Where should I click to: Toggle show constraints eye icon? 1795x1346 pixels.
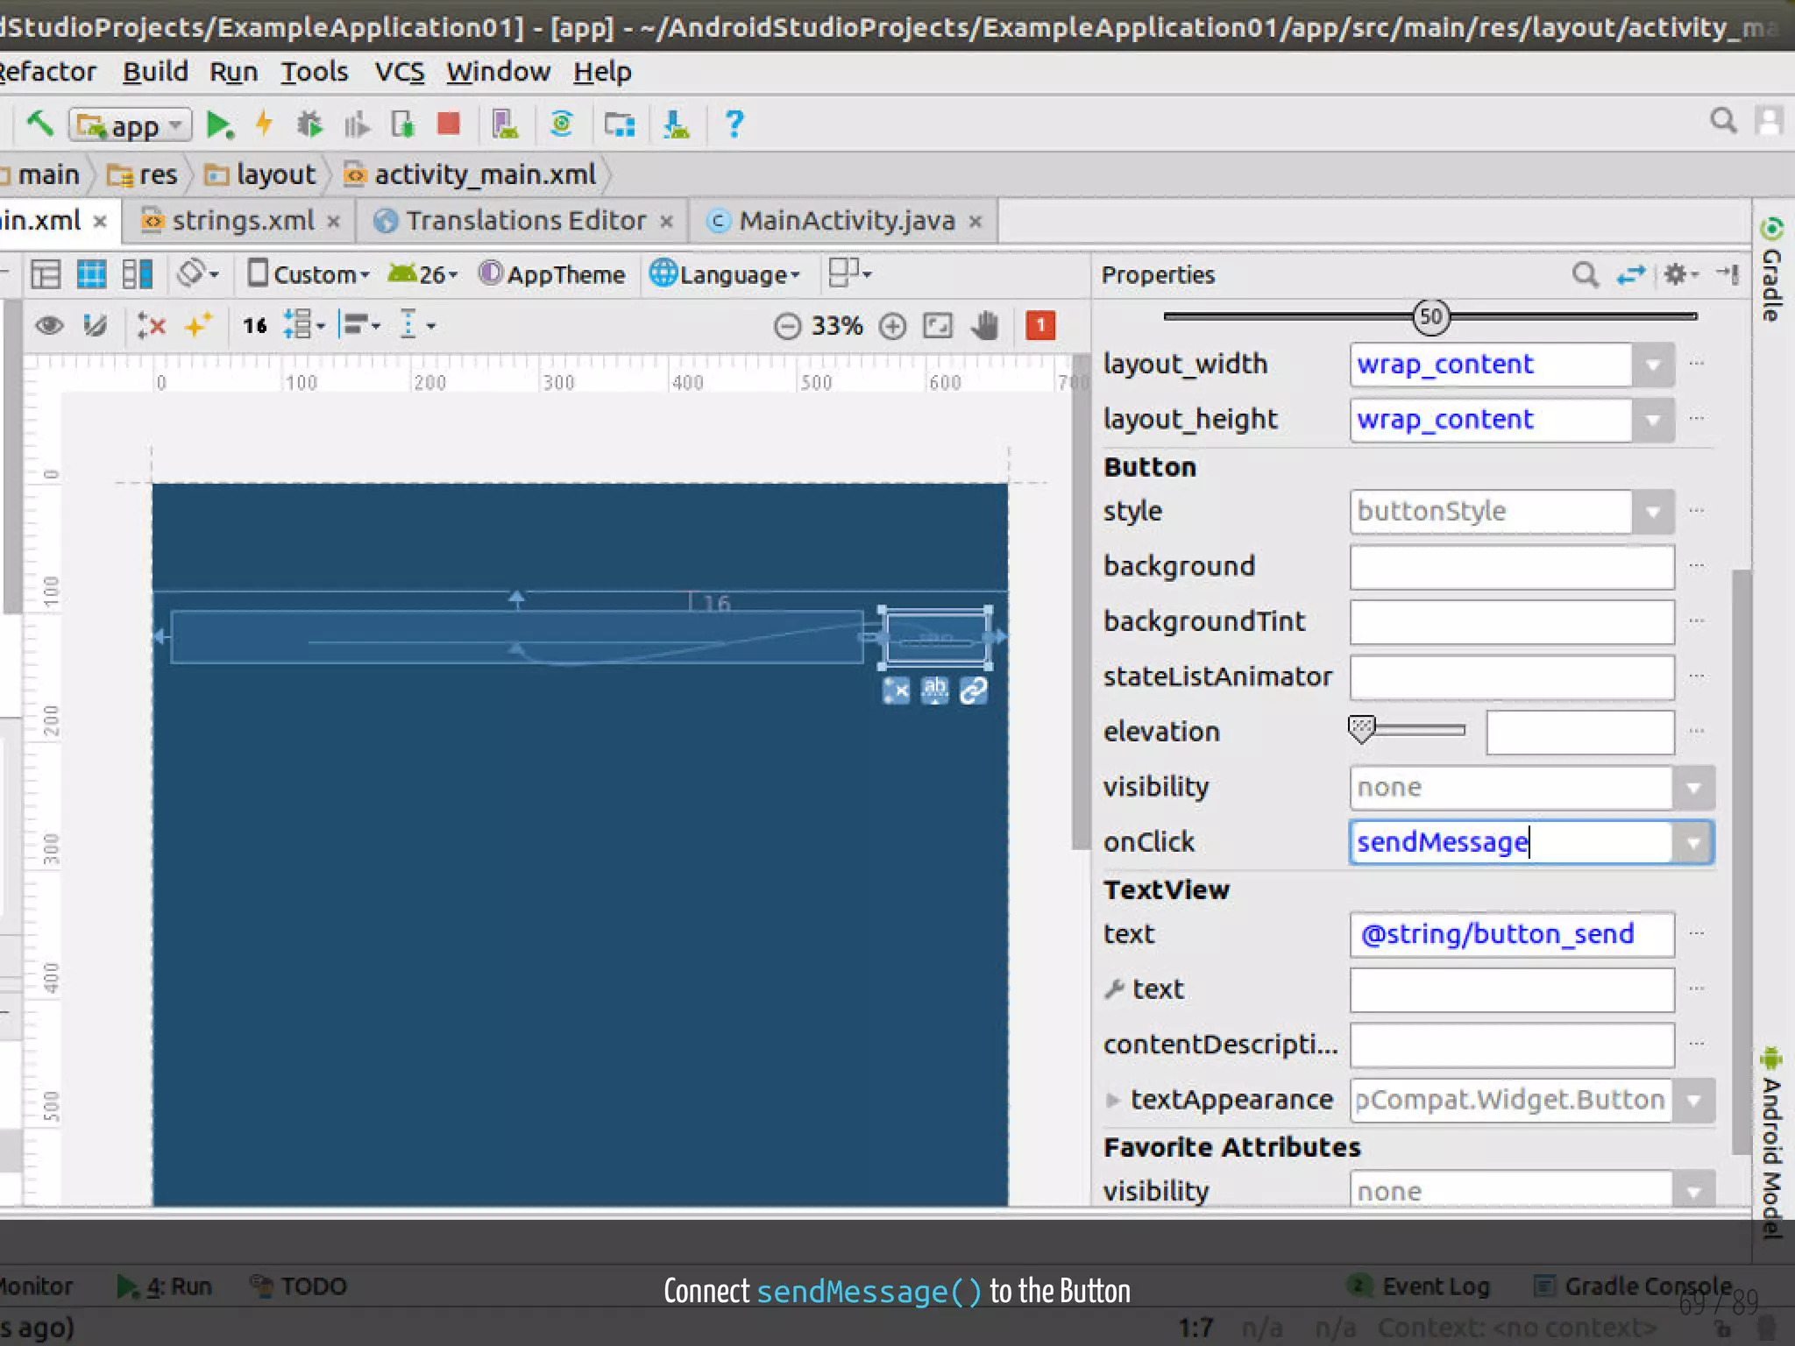[x=49, y=326]
